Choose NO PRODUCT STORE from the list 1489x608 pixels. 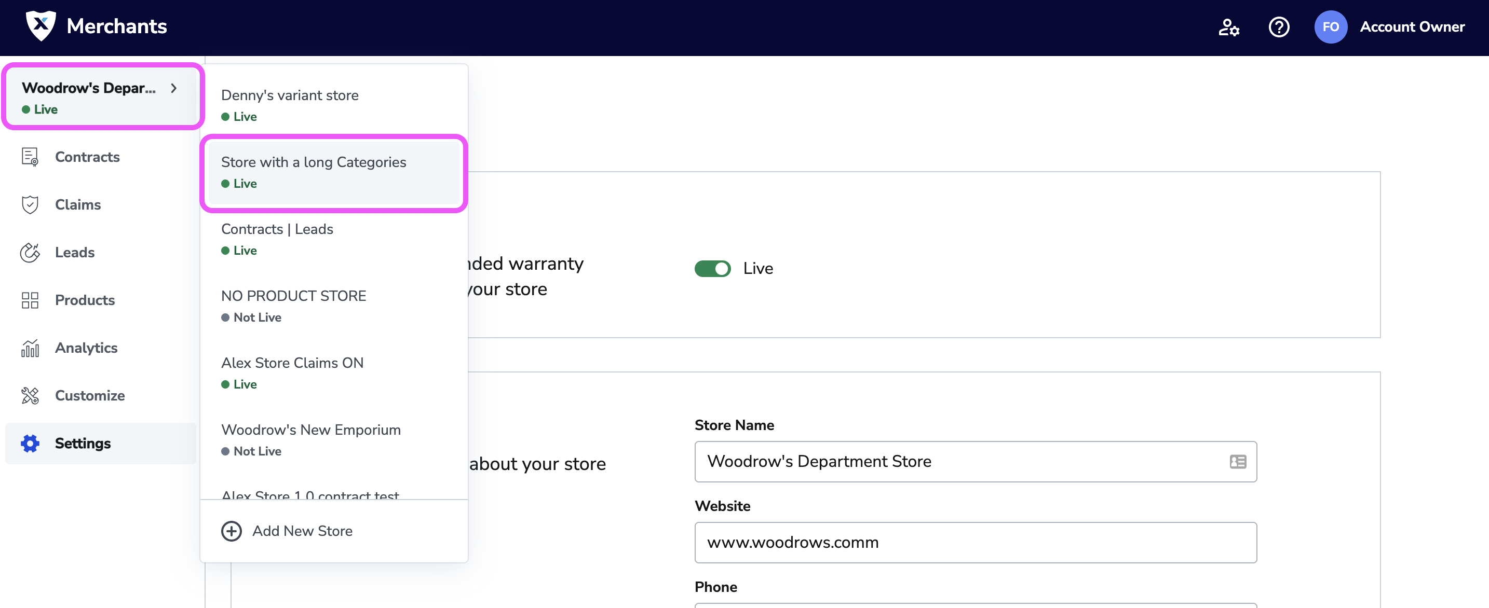[x=294, y=306]
